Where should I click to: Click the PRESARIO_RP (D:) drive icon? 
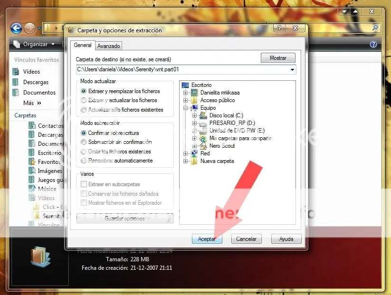pos(203,124)
